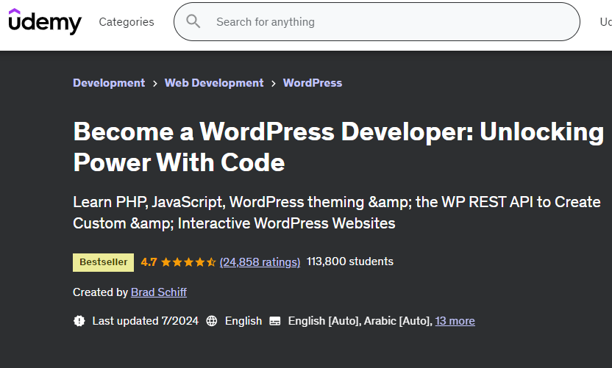
Task: Click the globe language icon
Action: pyautogui.click(x=212, y=321)
